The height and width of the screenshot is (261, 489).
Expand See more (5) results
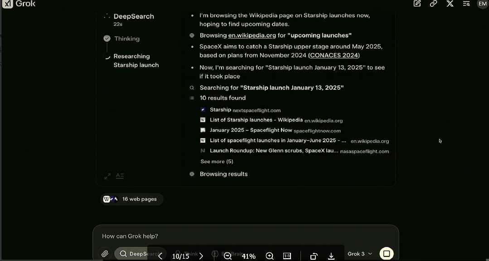coord(217,161)
